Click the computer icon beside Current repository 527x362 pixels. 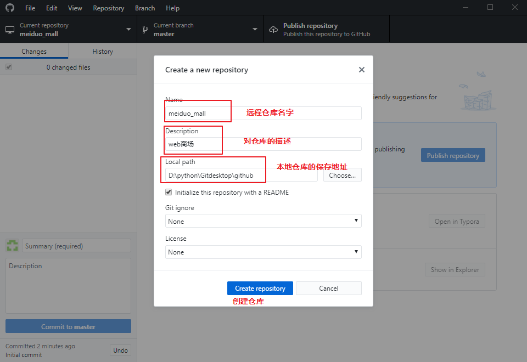point(10,30)
